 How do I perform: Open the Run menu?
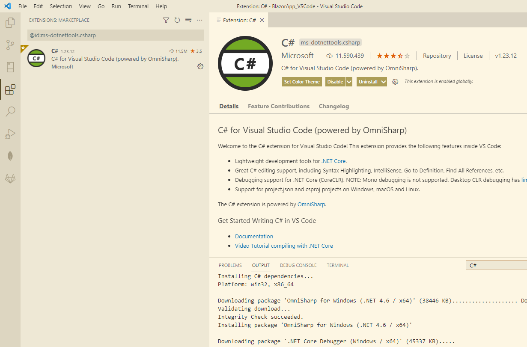116,6
